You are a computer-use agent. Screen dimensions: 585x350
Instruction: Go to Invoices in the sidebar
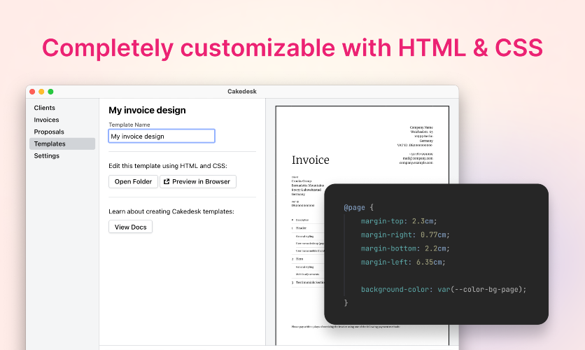point(46,120)
